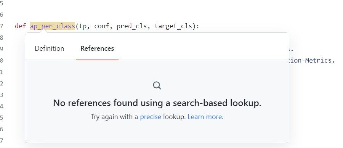Follow the Learn more link
Viewport: 343px width, 148px height.
point(205,117)
